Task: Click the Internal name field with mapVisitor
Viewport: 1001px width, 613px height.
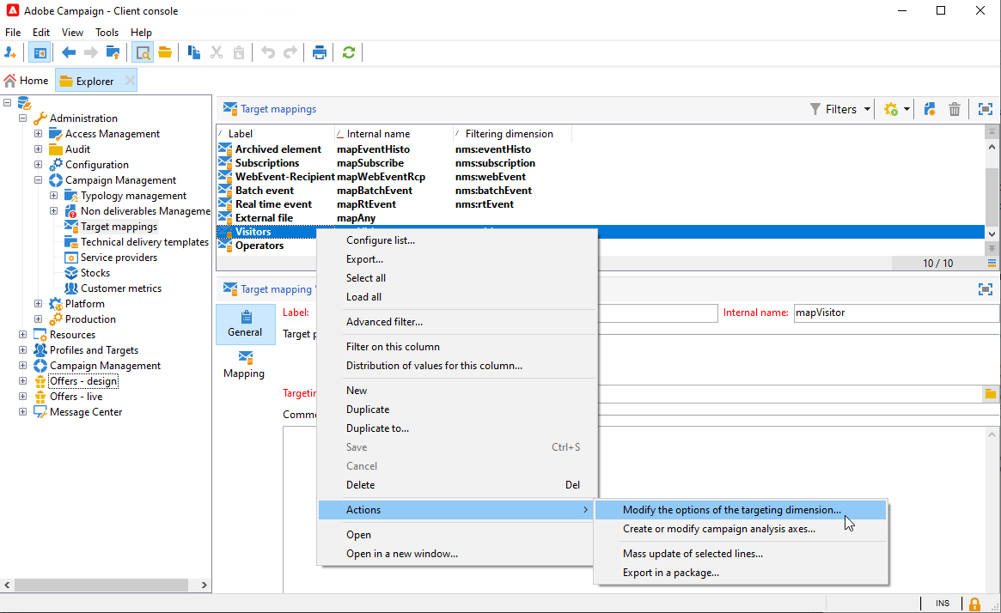Action: [x=896, y=313]
